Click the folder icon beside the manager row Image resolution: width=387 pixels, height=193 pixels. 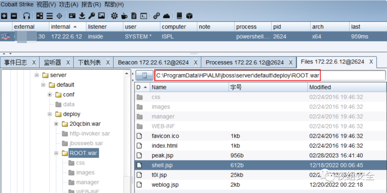tap(140, 117)
